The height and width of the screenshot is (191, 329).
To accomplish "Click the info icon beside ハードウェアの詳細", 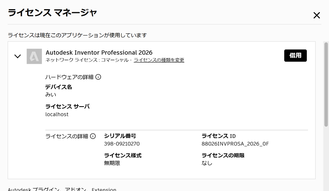I will tap(98, 77).
